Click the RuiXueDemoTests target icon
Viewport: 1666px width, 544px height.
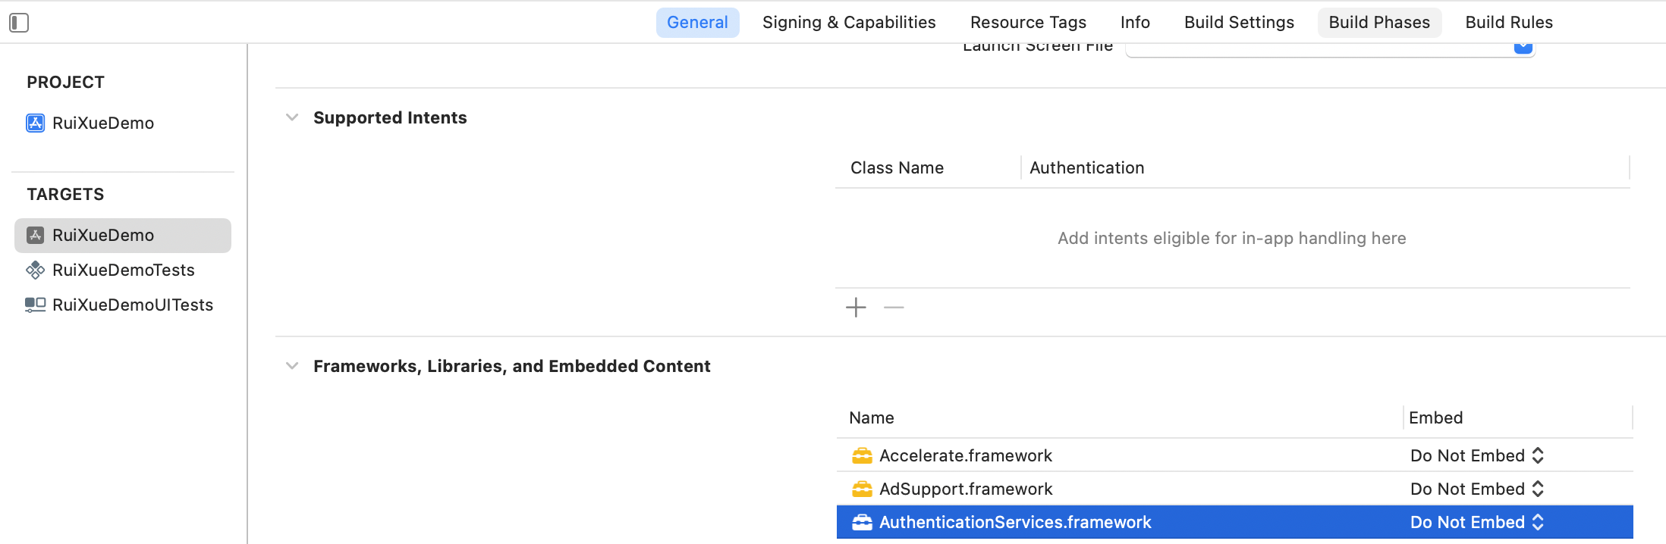click(x=35, y=270)
